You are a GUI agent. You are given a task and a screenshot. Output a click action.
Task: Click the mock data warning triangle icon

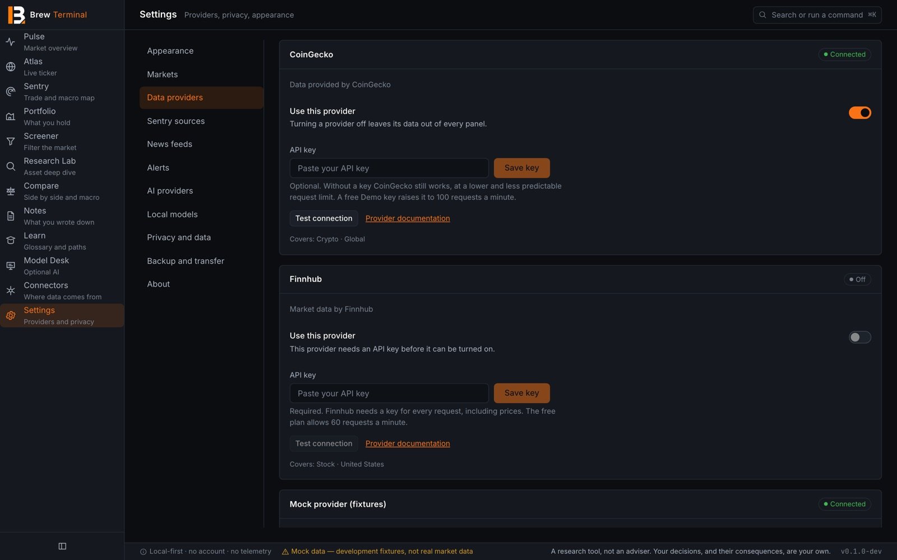(285, 552)
